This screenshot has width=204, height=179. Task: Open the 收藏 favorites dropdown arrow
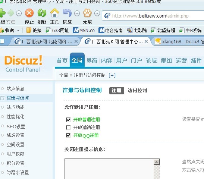(x=18, y=31)
